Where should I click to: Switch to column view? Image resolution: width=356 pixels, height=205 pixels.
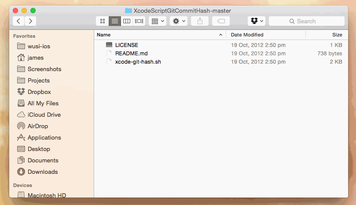point(127,21)
